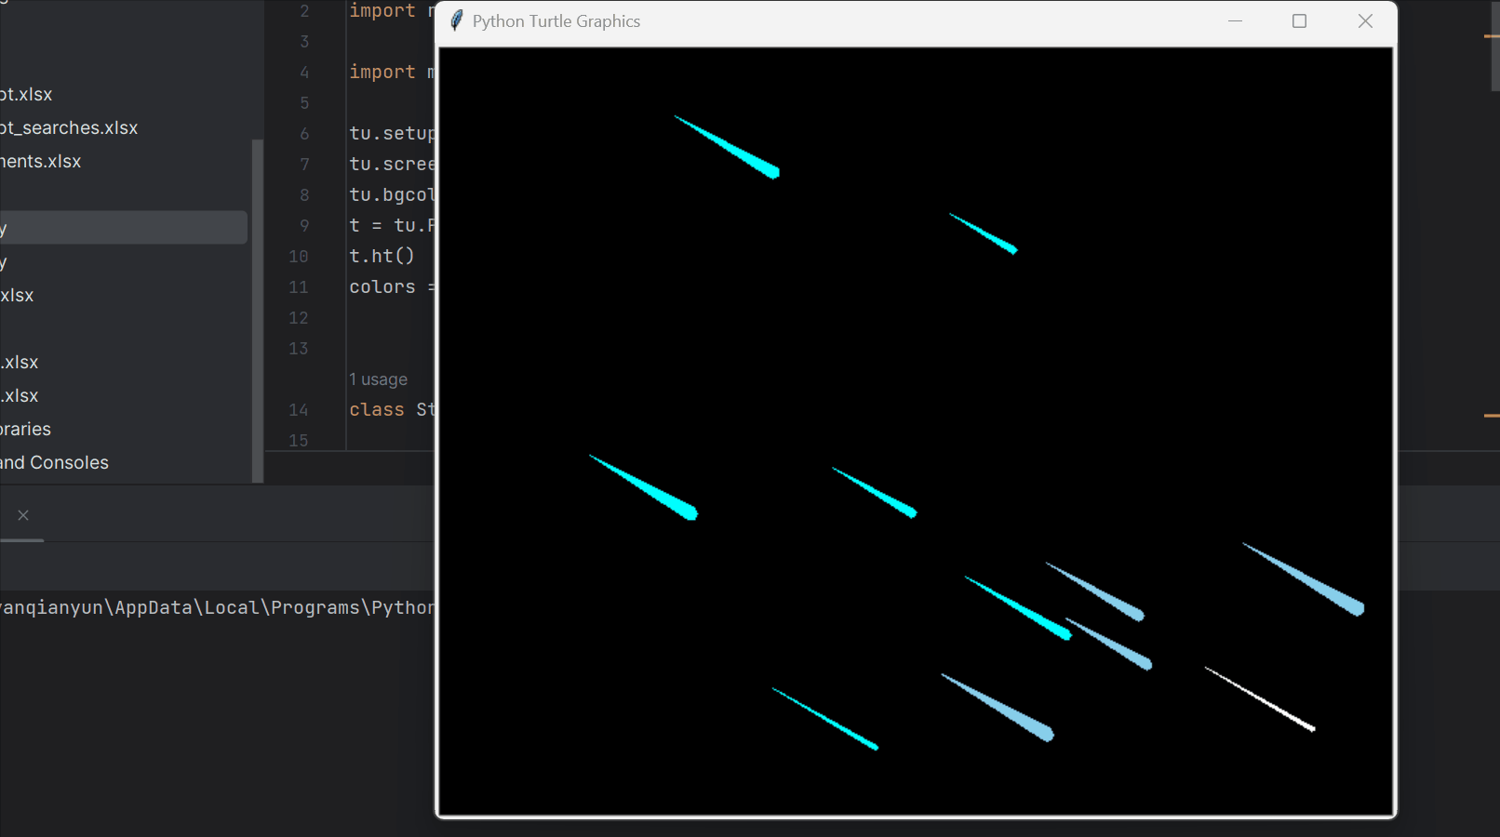Open the '1 usage' hint above the class definition
Image resolution: width=1500 pixels, height=837 pixels.
pos(378,379)
